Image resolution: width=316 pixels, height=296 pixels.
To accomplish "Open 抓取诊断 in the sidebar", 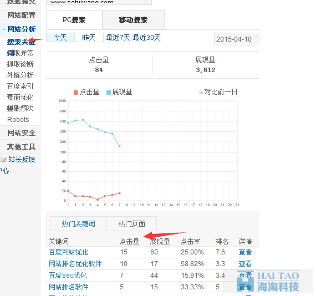I will click(20, 64).
